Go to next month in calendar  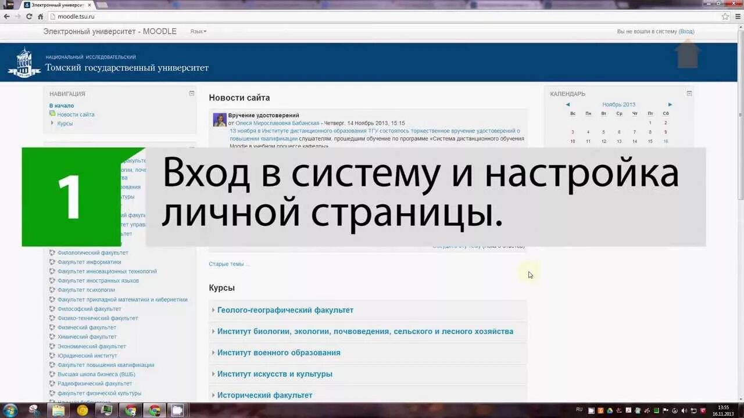click(670, 105)
